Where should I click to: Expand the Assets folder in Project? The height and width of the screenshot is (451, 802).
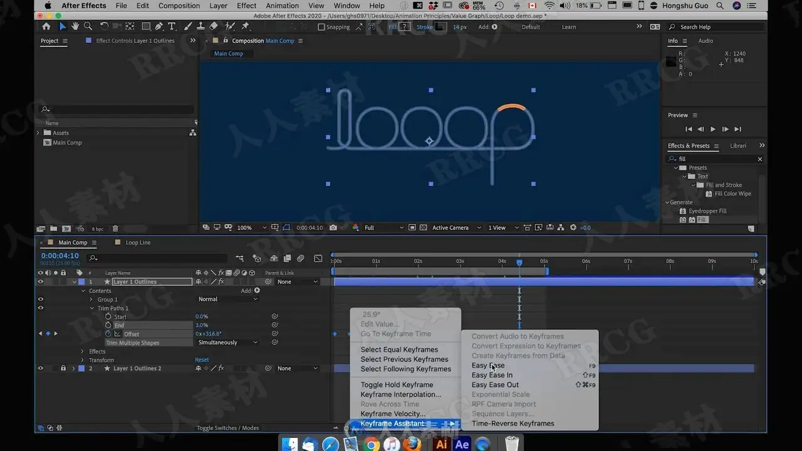(x=38, y=133)
